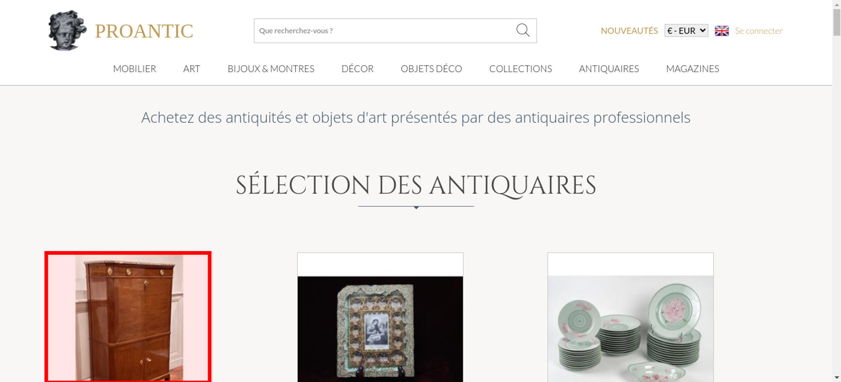
Task: Open the OBJETS DÉCO menu
Action: 431,69
